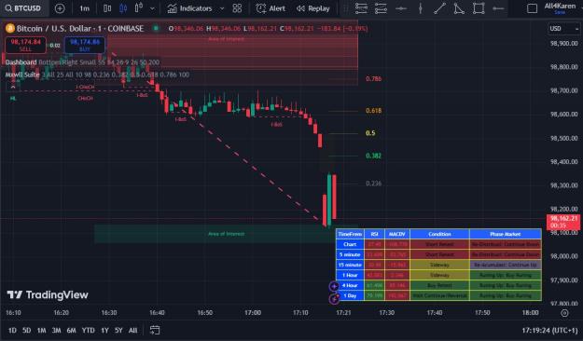Click the Bitcoin symbol logo icon

coord(9,29)
